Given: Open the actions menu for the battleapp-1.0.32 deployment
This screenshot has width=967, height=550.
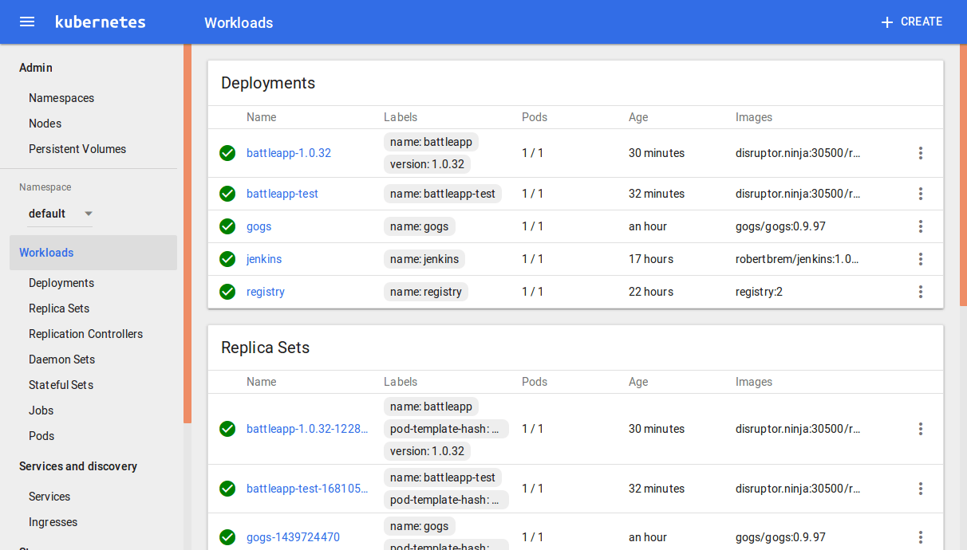Looking at the screenshot, I should (921, 152).
